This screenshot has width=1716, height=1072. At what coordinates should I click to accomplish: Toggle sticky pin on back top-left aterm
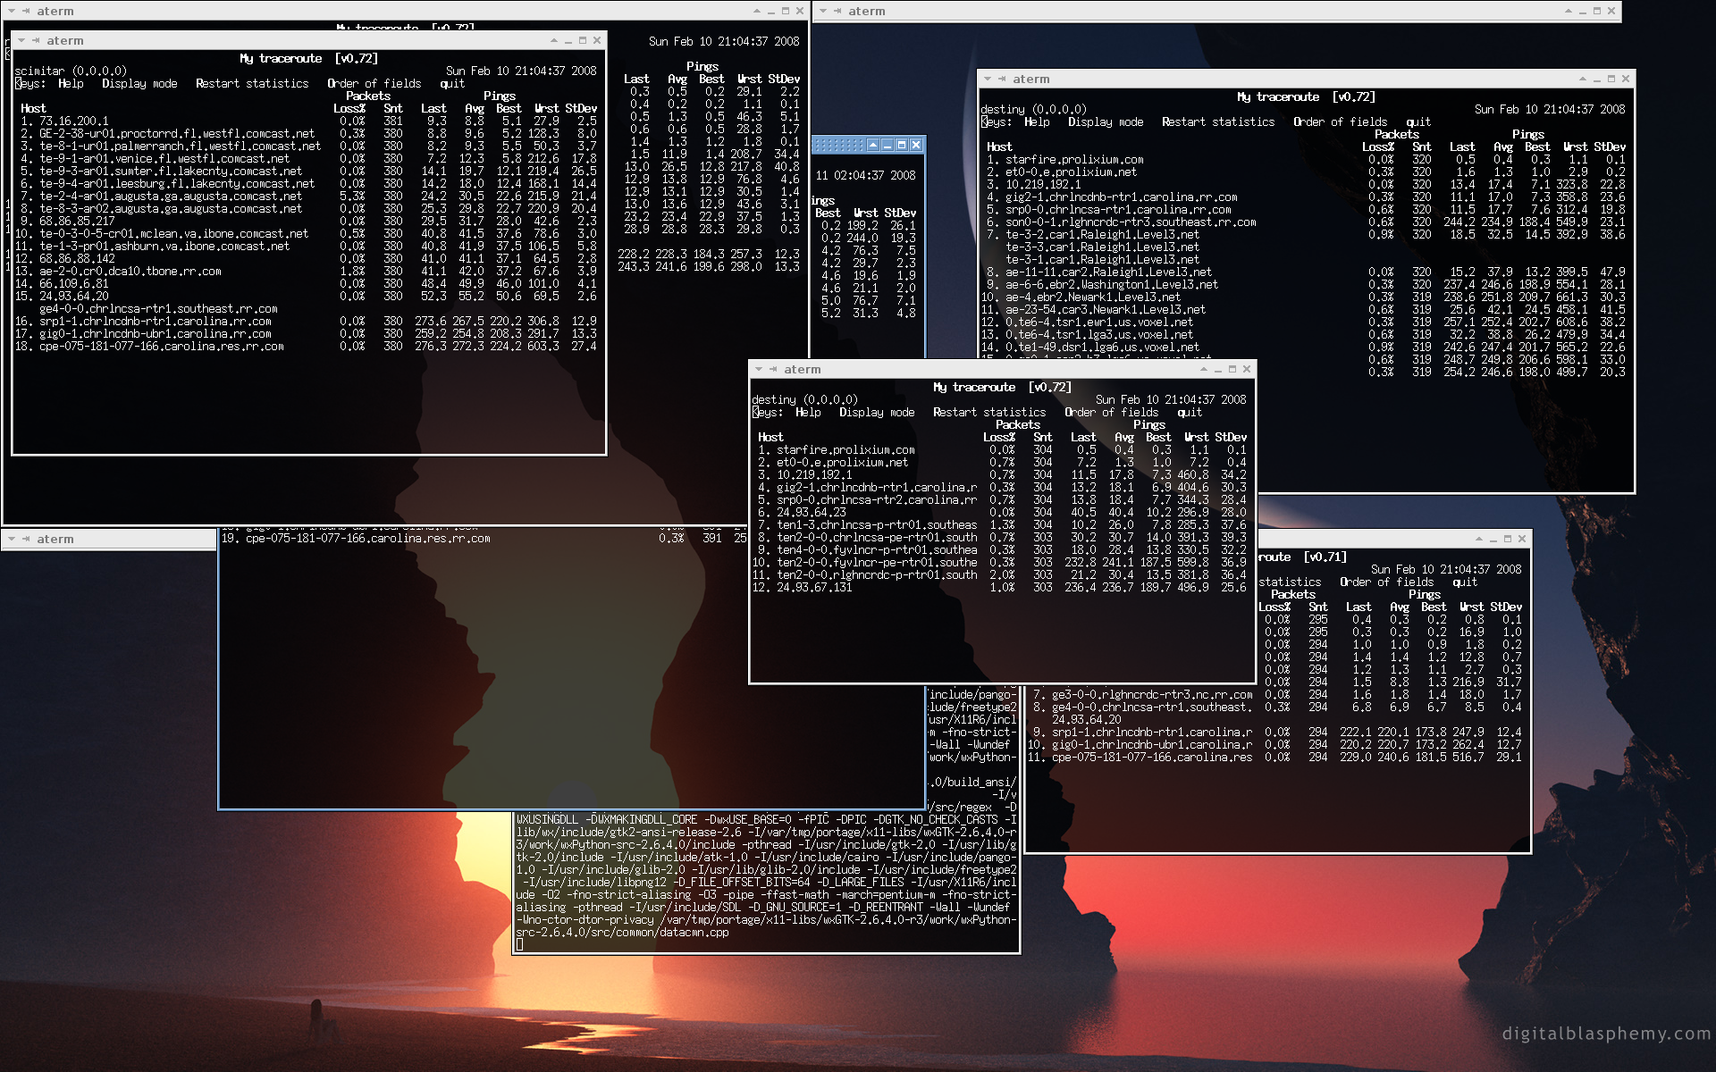click(x=27, y=12)
